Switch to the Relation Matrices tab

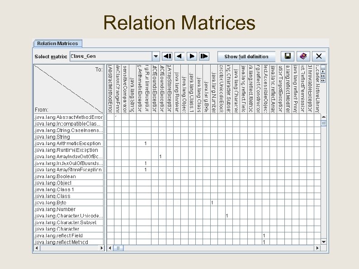point(58,43)
